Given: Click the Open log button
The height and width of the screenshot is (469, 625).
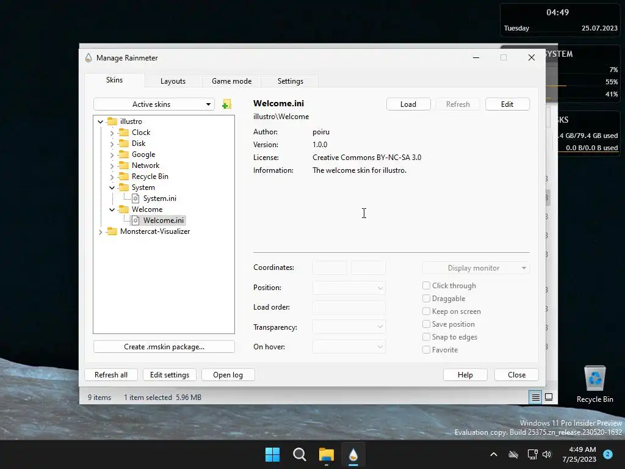Looking at the screenshot, I should click(x=228, y=375).
